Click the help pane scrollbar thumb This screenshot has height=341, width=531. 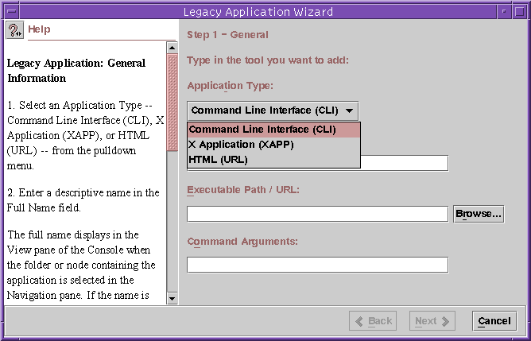(x=172, y=103)
